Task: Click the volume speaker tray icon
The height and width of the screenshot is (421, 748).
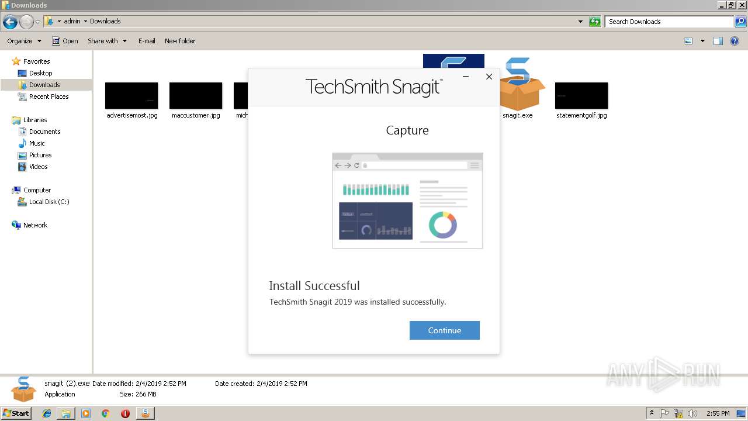Action: point(692,413)
